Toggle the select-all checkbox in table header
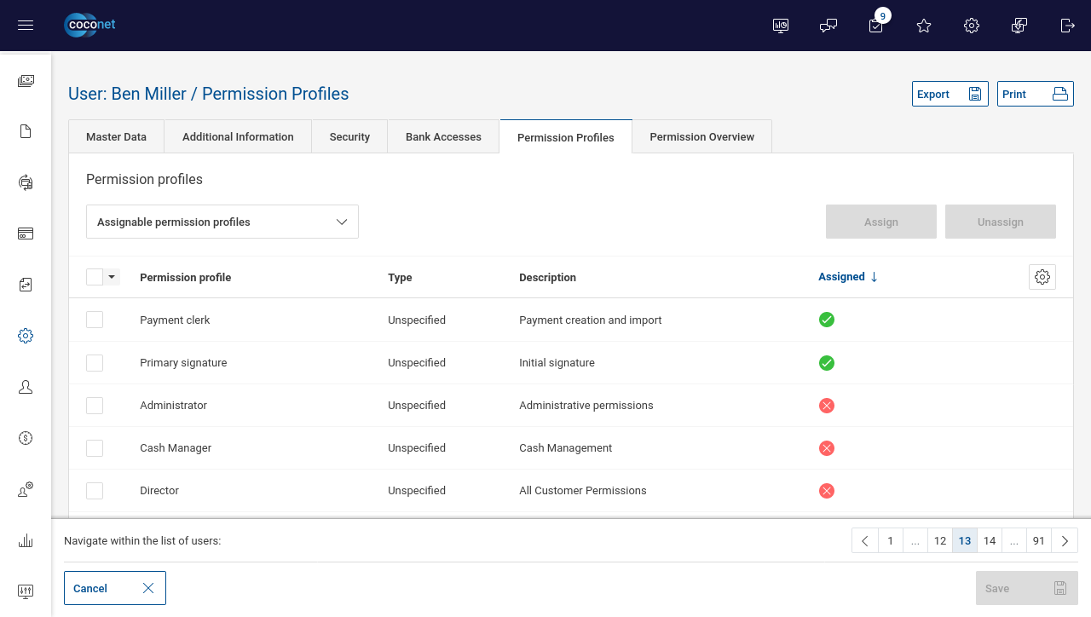This screenshot has height=617, width=1091. point(95,277)
